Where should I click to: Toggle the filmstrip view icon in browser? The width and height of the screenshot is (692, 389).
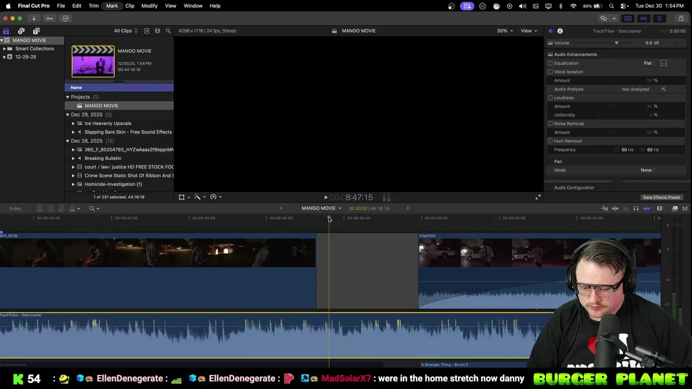(x=157, y=31)
